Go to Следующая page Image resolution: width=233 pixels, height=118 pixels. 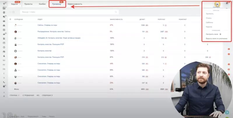point(47,95)
